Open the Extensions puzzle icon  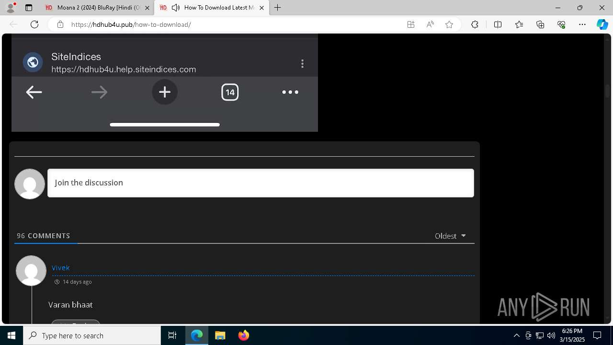click(x=475, y=24)
